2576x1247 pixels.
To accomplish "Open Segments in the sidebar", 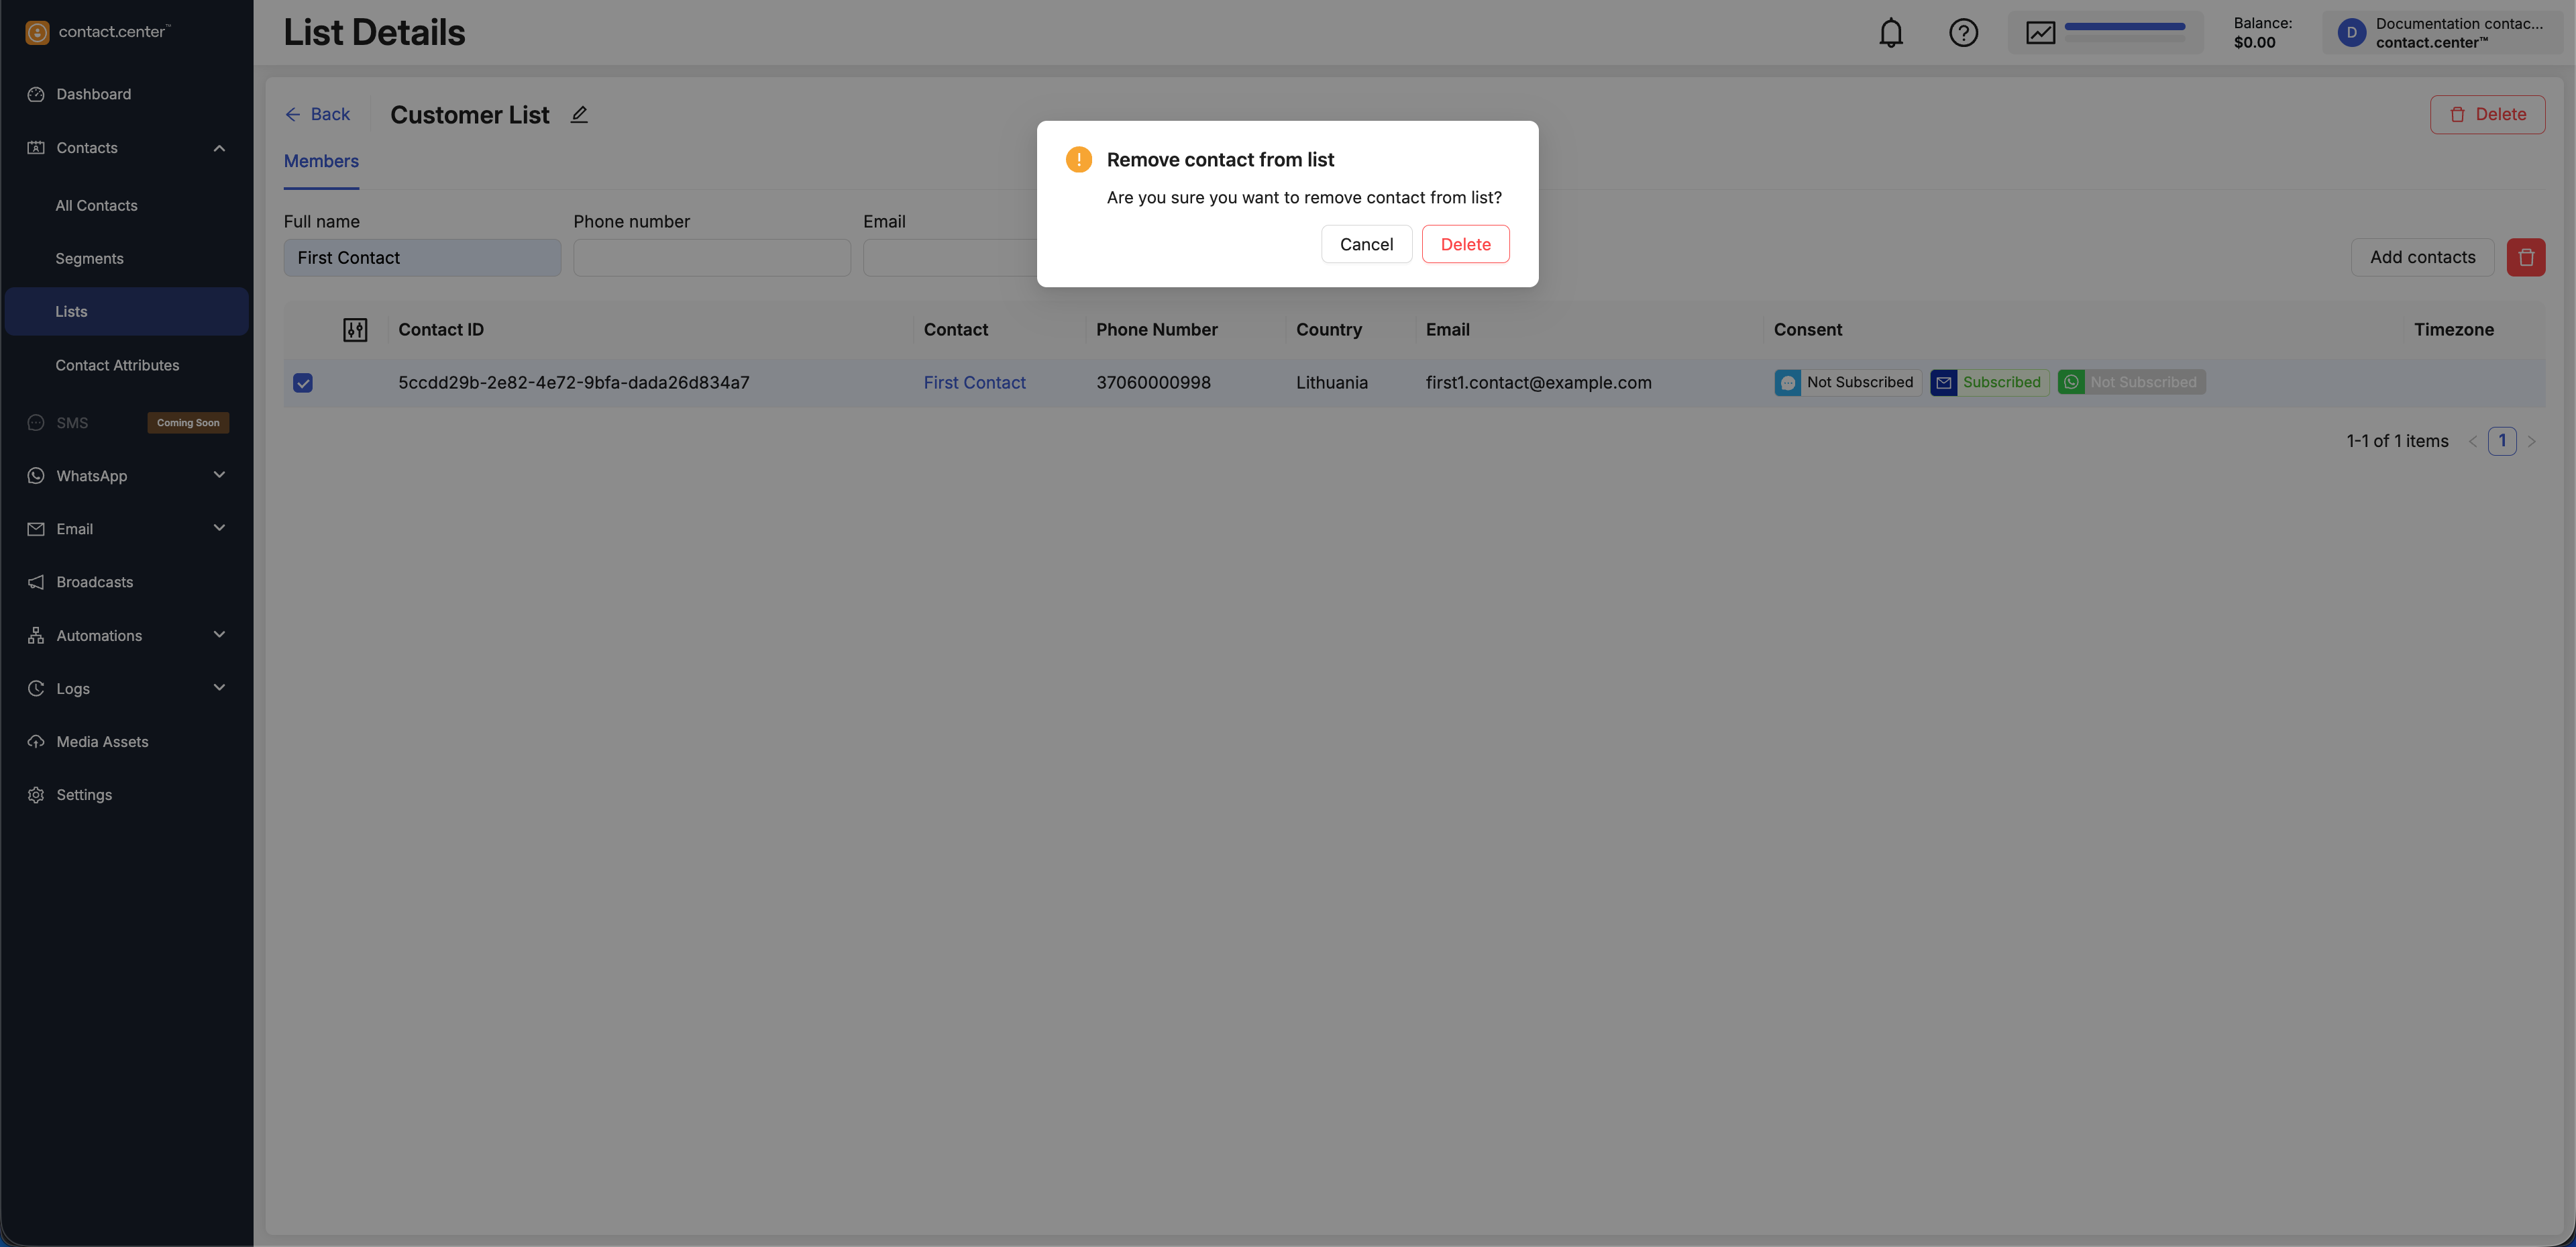I will point(89,258).
